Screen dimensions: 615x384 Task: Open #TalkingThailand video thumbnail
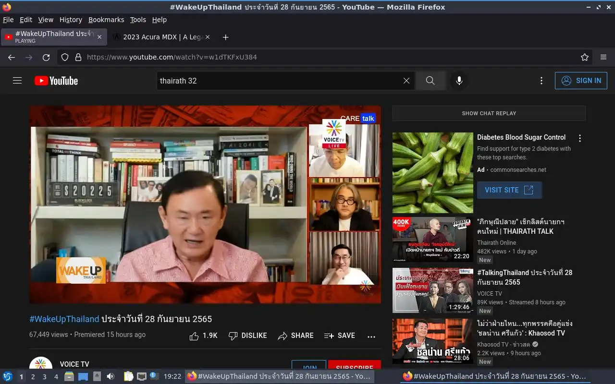pyautogui.click(x=433, y=290)
